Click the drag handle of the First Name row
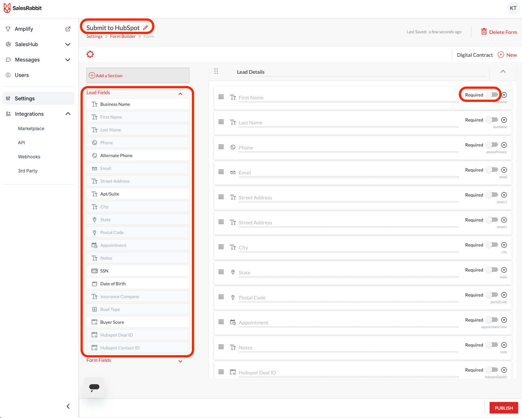The height and width of the screenshot is (418, 522). click(221, 97)
